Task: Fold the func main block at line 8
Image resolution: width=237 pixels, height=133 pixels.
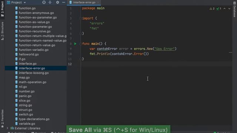Action: (x=81, y=44)
